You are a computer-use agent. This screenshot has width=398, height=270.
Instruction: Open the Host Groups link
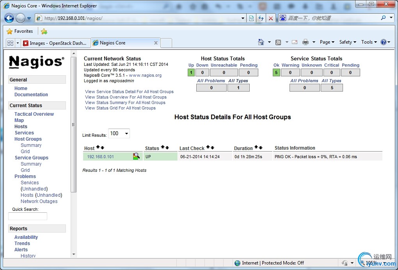click(x=28, y=139)
